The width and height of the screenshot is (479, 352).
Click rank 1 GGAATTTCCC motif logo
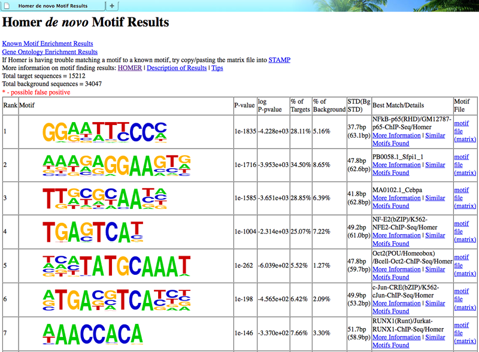[x=105, y=132]
